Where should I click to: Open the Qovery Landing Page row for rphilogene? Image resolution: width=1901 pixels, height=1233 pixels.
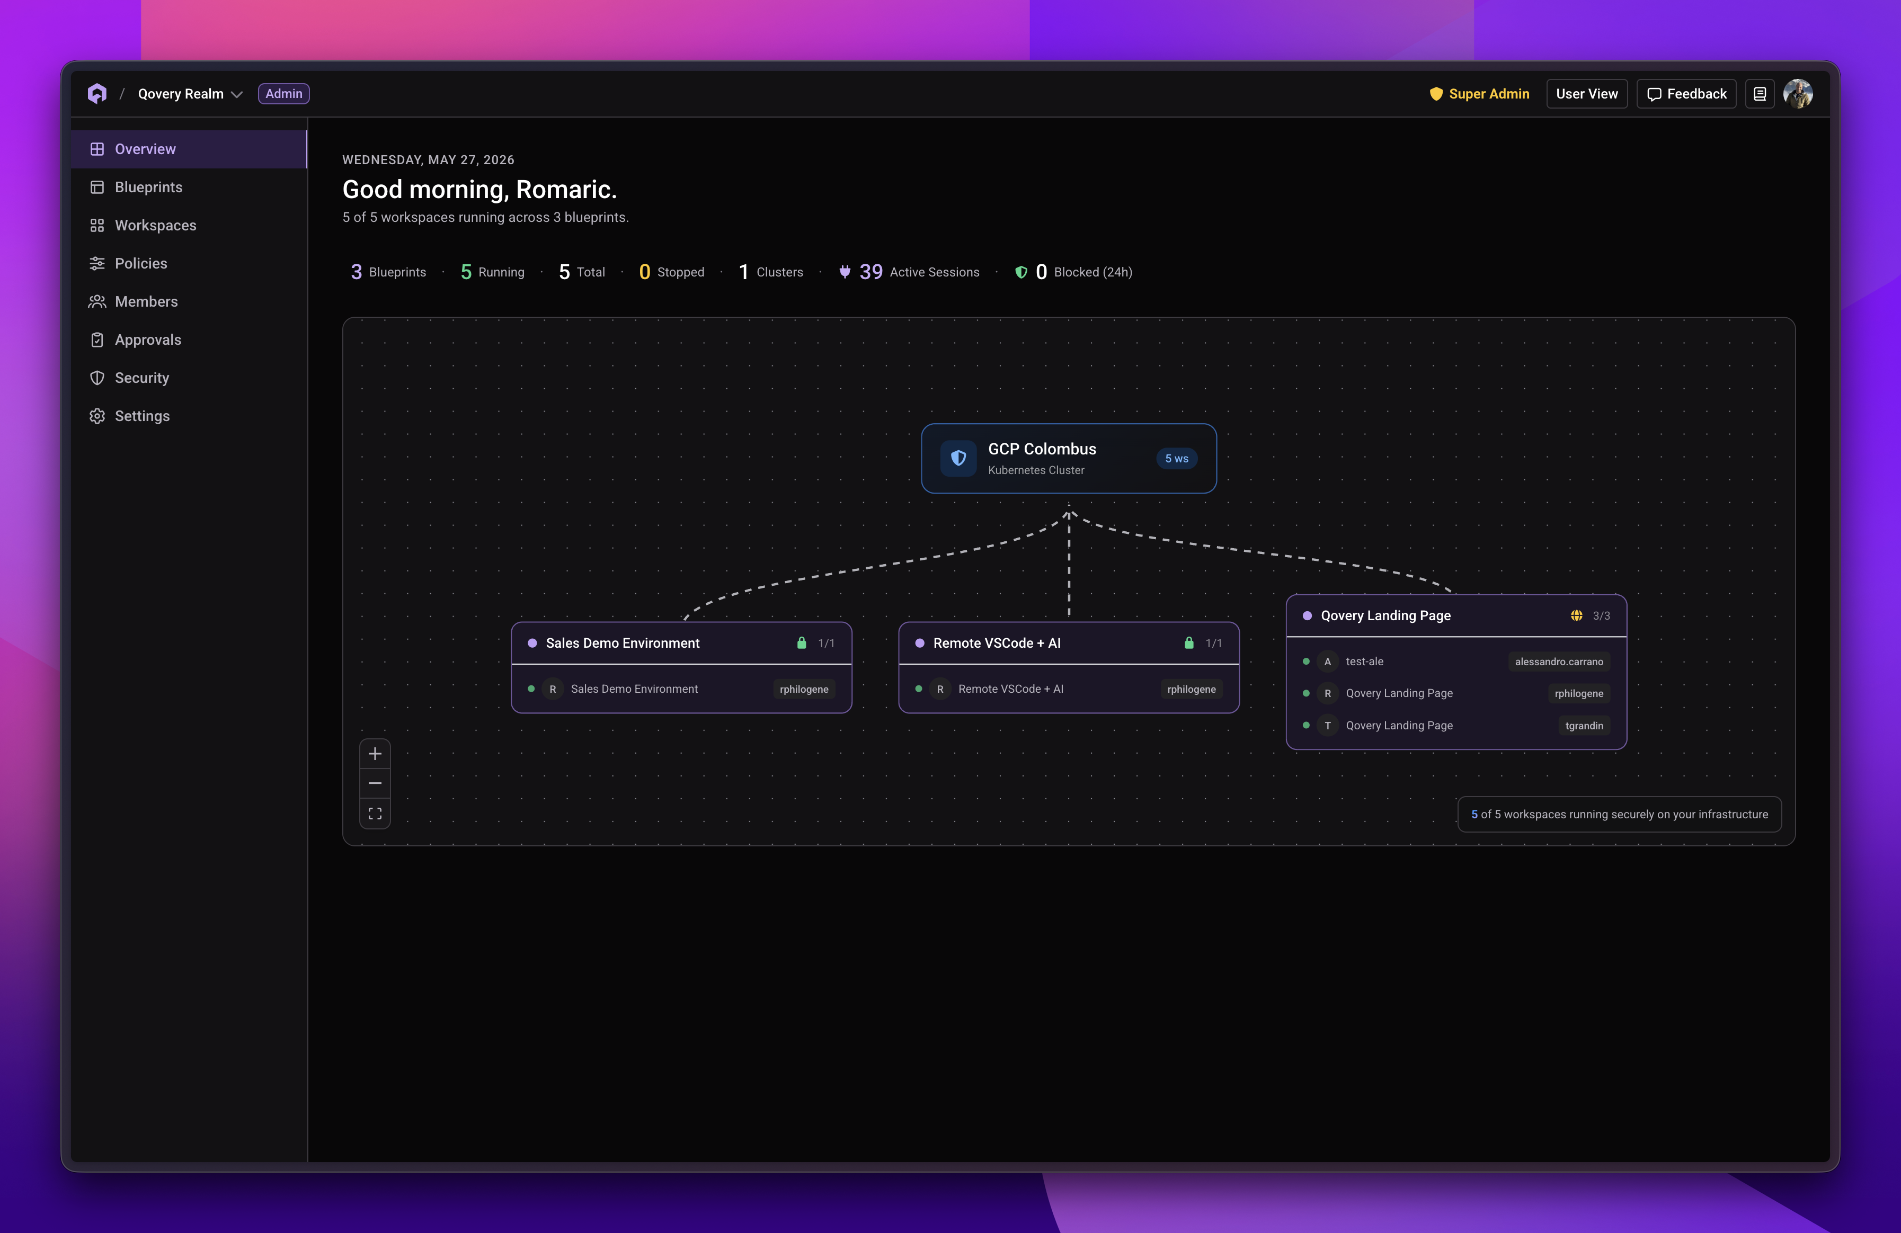tap(1456, 693)
